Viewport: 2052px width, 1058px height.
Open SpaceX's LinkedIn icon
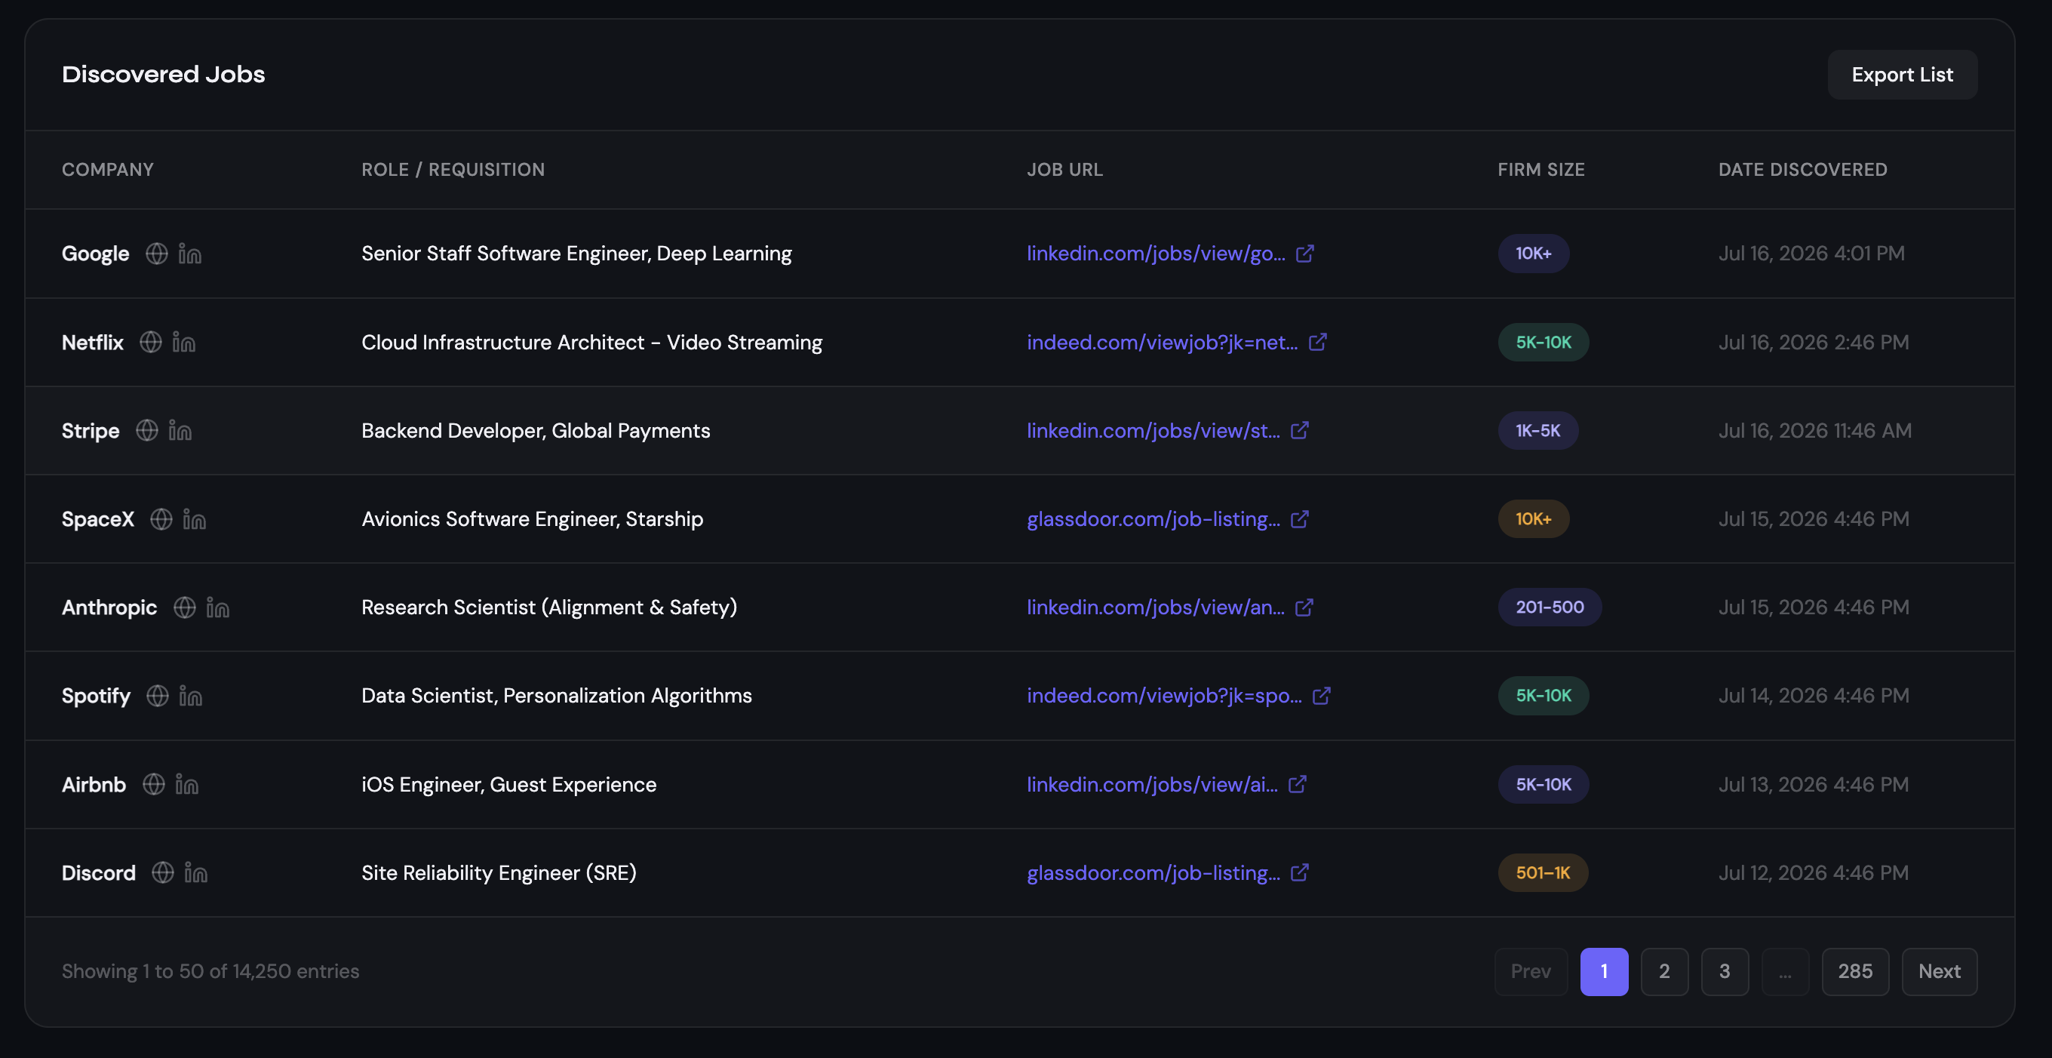(195, 518)
